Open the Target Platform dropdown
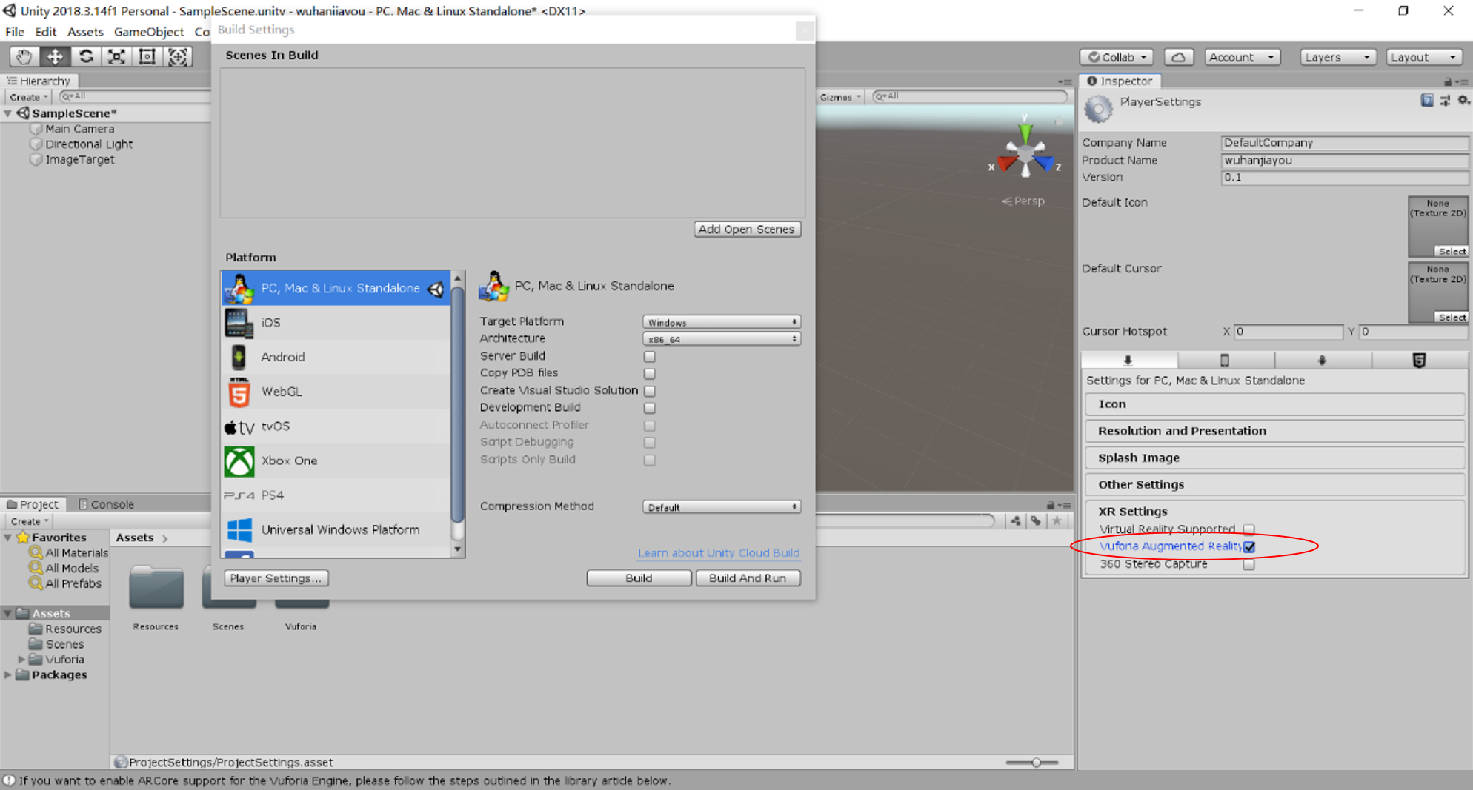 [x=721, y=322]
